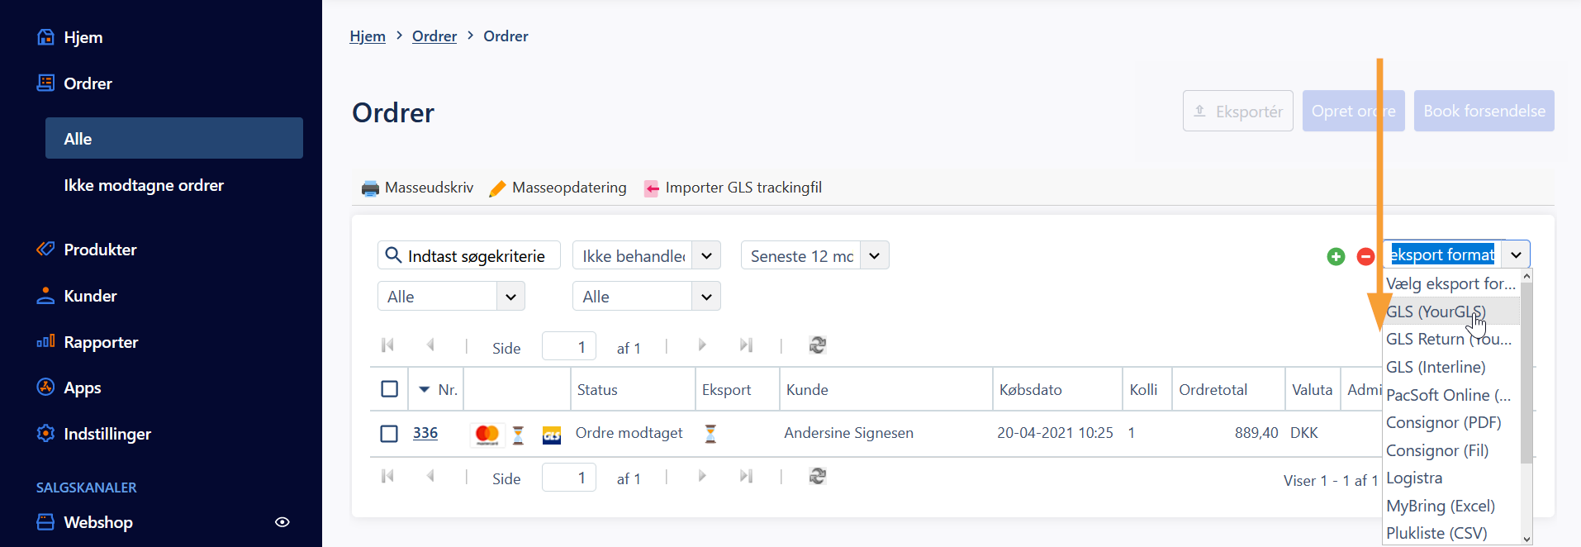Click the green plus add-filter icon

point(1336,257)
